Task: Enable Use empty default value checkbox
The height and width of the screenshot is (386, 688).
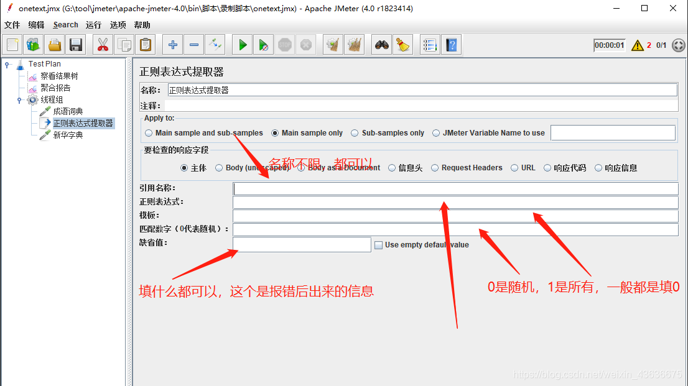Action: pos(378,245)
